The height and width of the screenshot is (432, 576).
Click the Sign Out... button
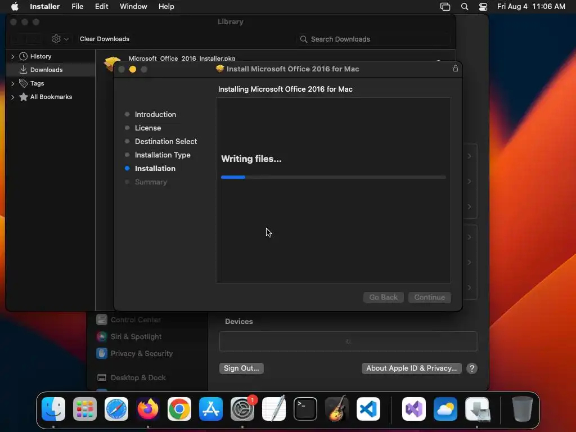[241, 368]
